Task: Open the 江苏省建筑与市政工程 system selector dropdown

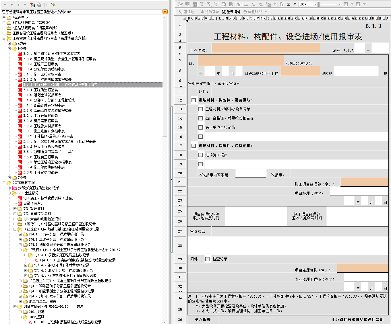Action: [165, 12]
